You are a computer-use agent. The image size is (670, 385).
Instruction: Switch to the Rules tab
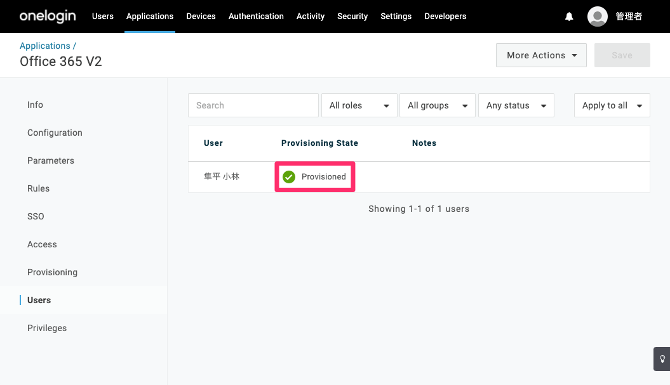(x=39, y=188)
